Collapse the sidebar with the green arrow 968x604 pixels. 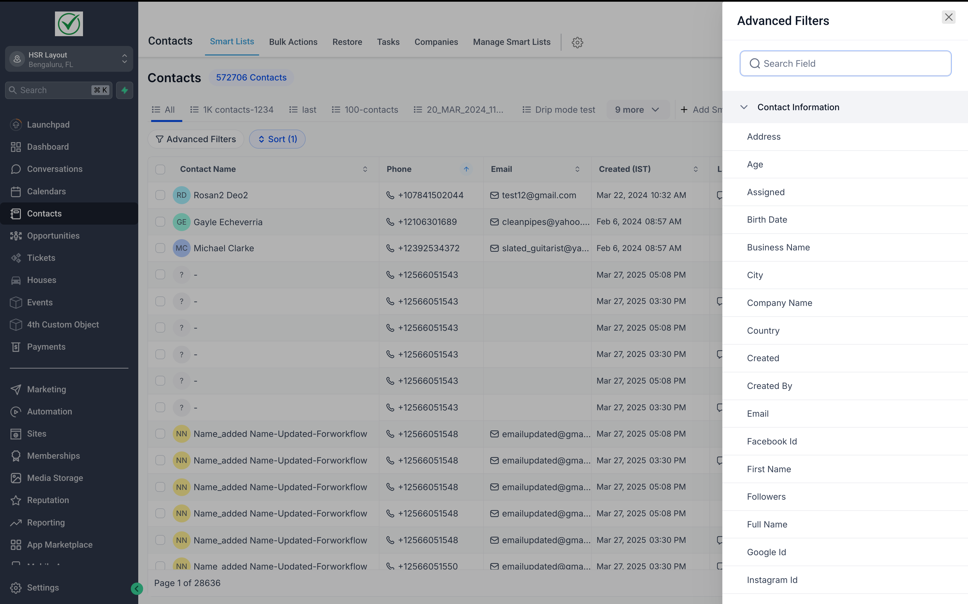click(x=137, y=588)
